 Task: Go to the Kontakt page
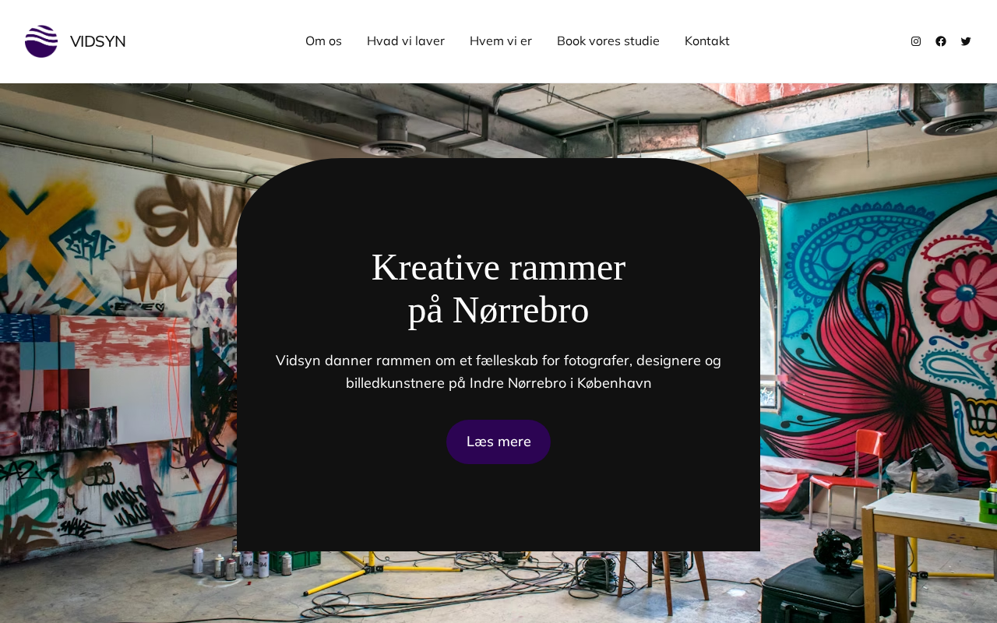707,41
